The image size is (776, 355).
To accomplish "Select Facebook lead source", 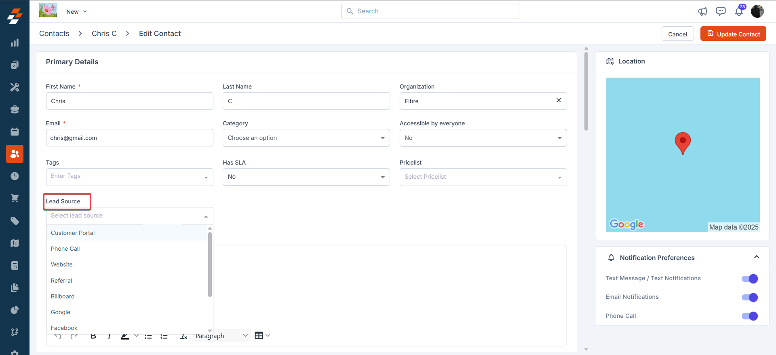I will 127,328.
